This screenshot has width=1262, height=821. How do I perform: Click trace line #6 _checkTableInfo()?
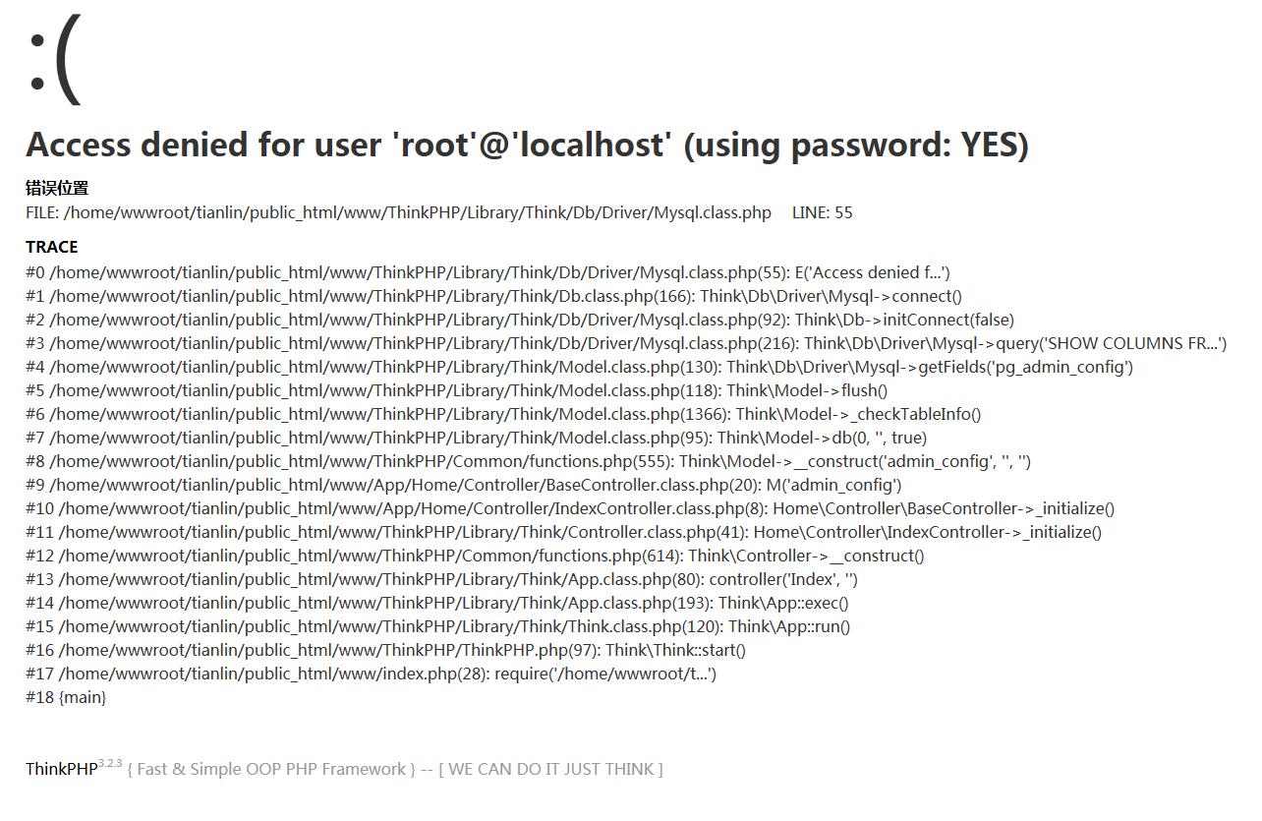[503, 414]
